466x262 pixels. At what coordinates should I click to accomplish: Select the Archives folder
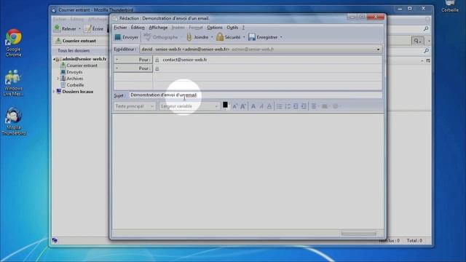coord(75,79)
